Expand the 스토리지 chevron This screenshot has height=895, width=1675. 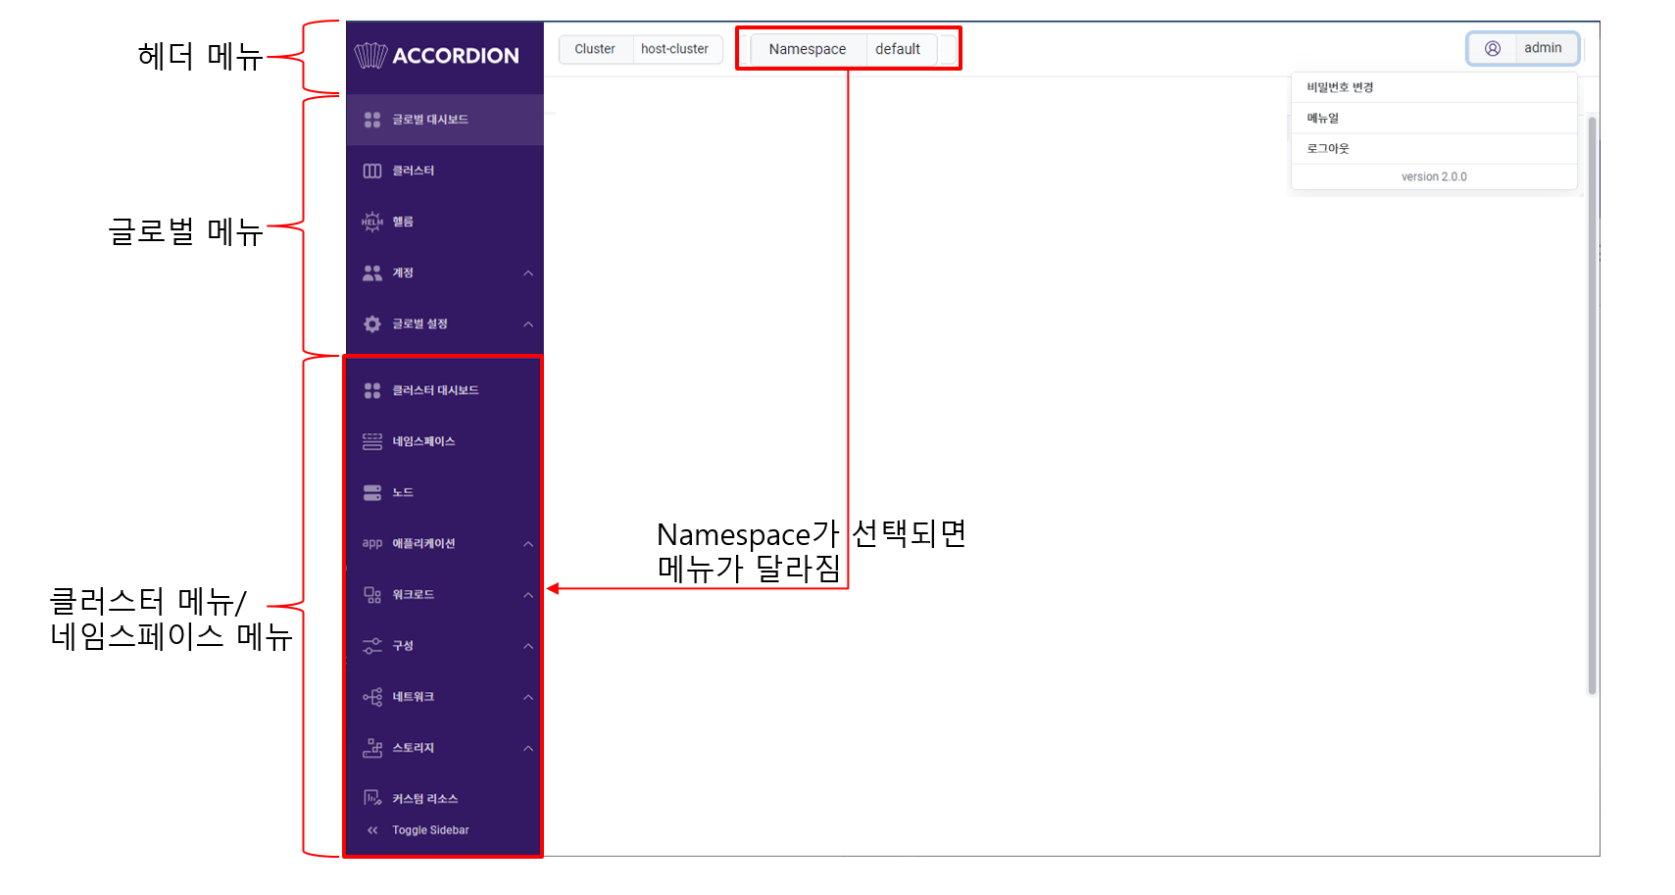click(x=528, y=747)
